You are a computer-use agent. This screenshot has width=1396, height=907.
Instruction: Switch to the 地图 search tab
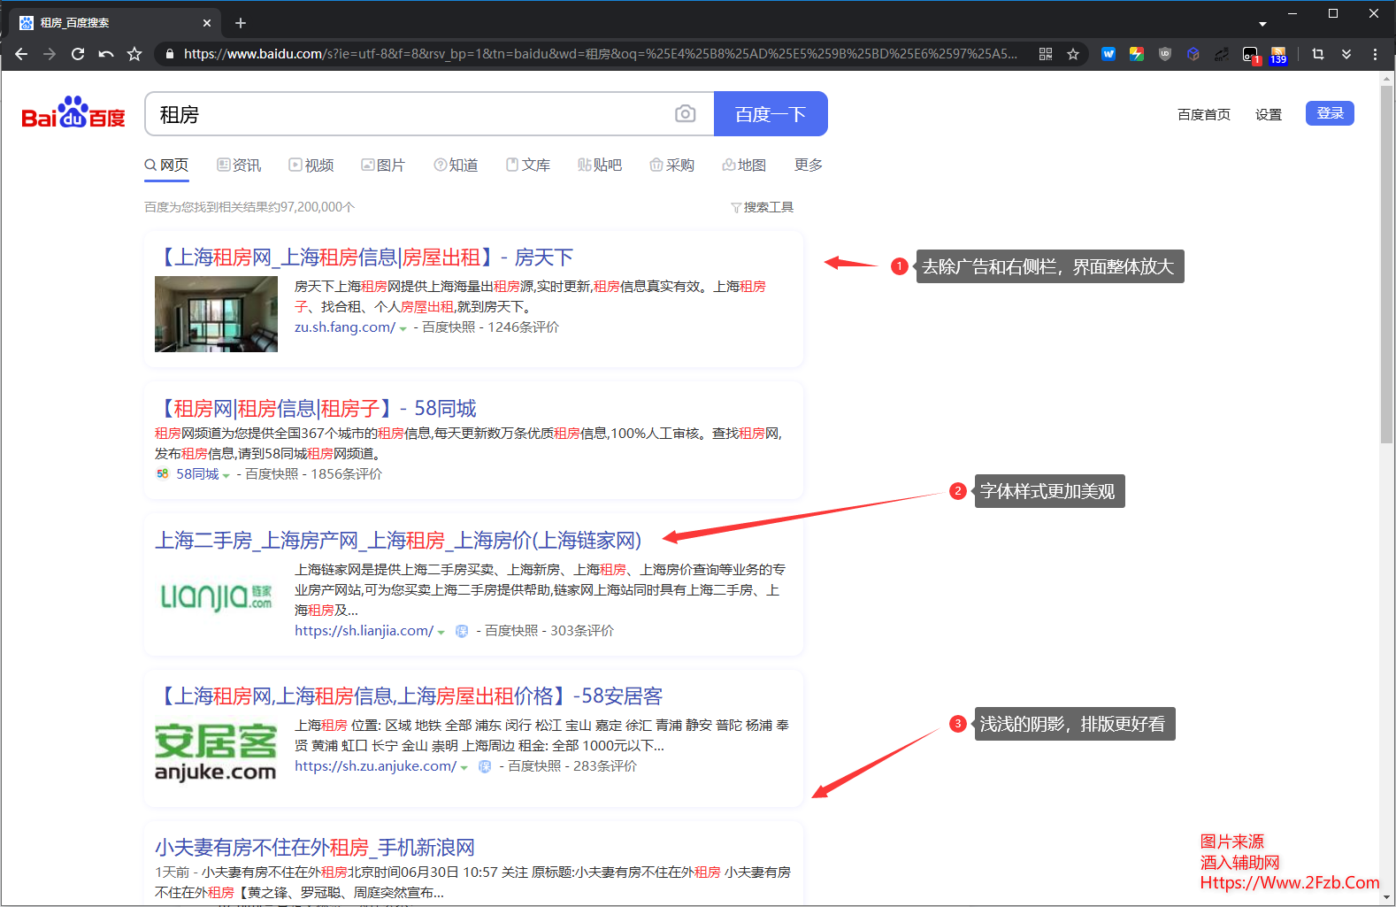pyautogui.click(x=744, y=165)
